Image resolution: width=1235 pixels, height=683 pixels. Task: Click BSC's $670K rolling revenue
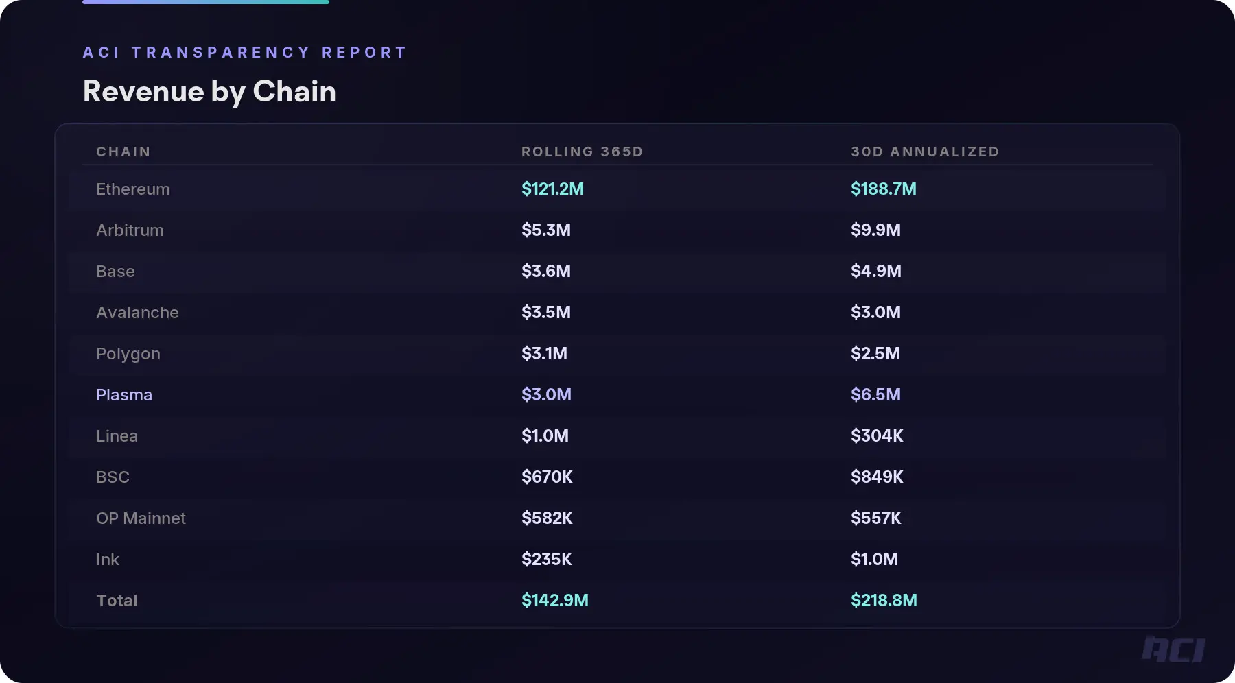547,477
